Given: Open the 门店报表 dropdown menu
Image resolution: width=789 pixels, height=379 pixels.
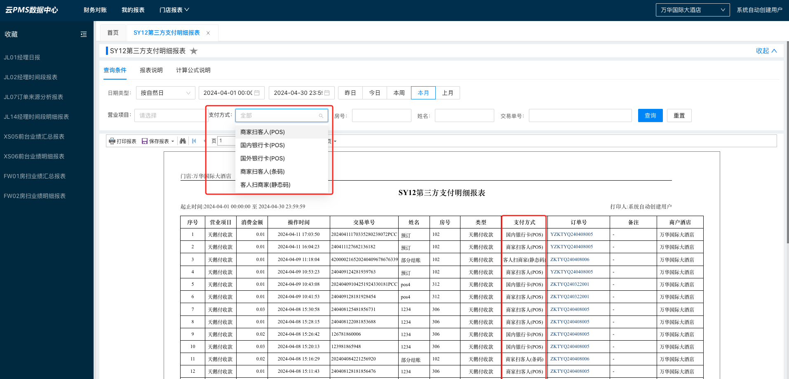Looking at the screenshot, I should 174,10.
